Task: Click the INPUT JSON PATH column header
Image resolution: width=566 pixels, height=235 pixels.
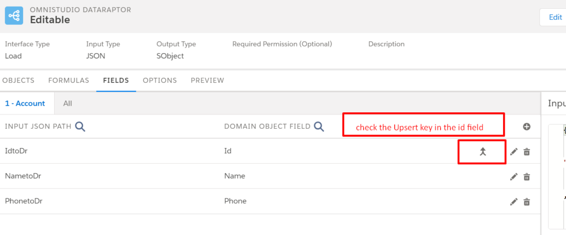Action: (38, 126)
